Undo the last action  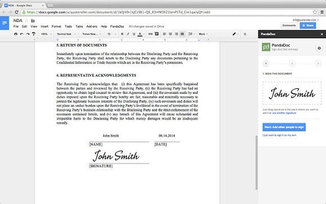point(22,34)
